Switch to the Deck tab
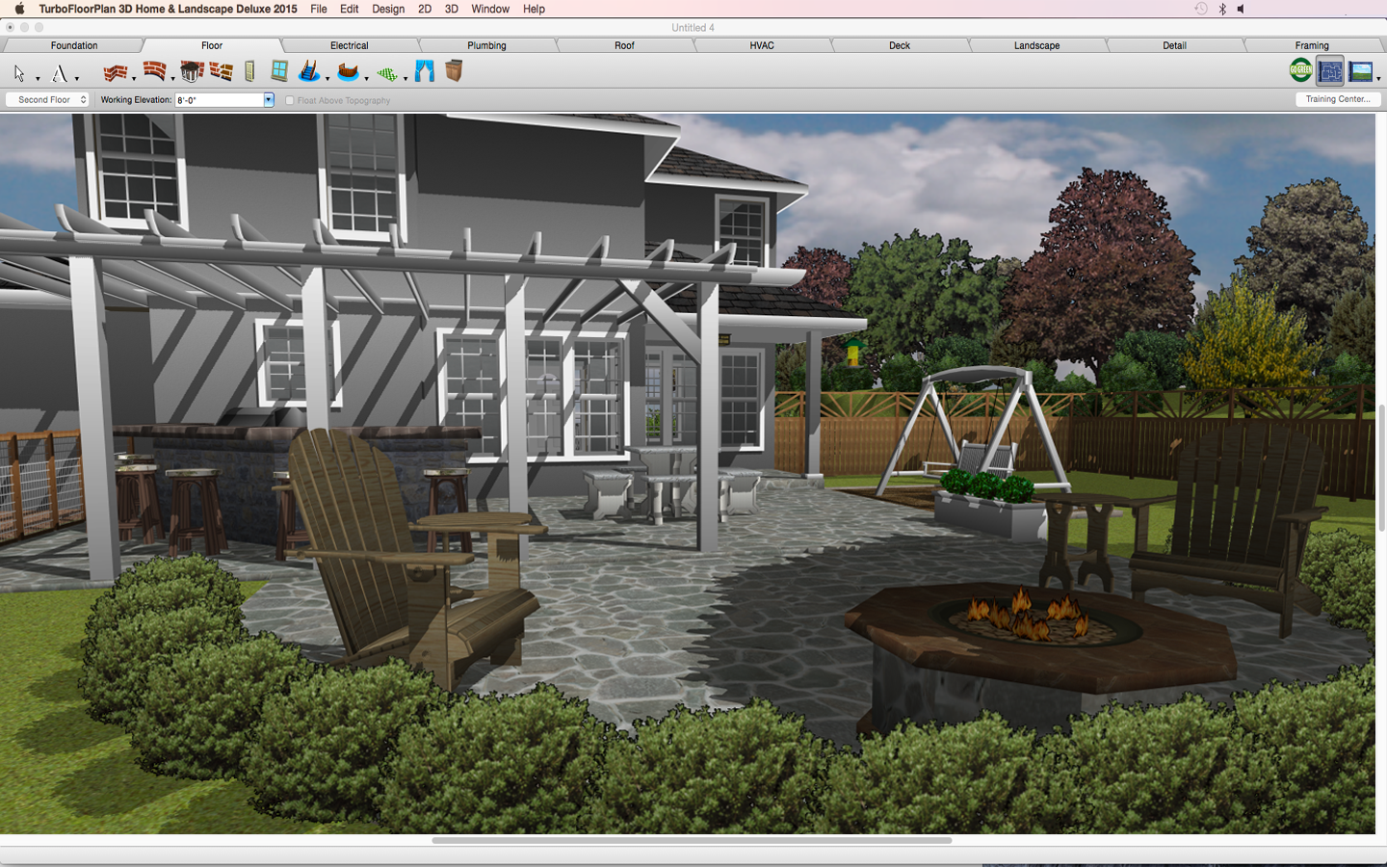 coord(900,45)
